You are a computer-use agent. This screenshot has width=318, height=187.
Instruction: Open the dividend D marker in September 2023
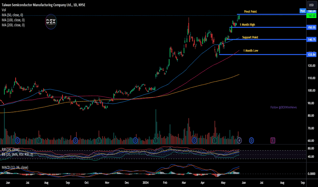[x=75, y=140]
